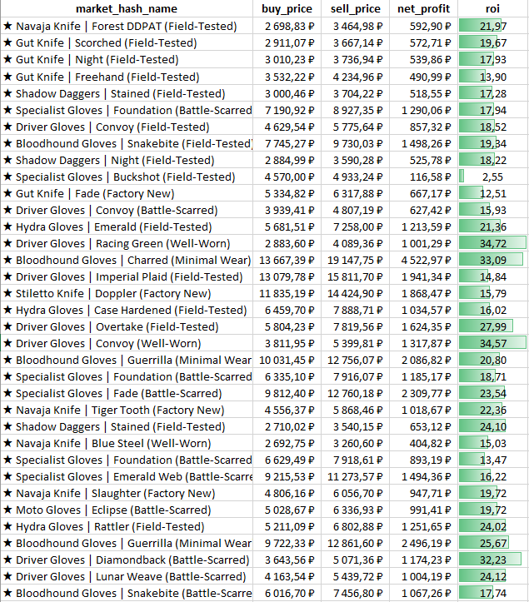The width and height of the screenshot is (529, 602).
Task: Click the roi cell showing 32,23
Action: click(493, 560)
